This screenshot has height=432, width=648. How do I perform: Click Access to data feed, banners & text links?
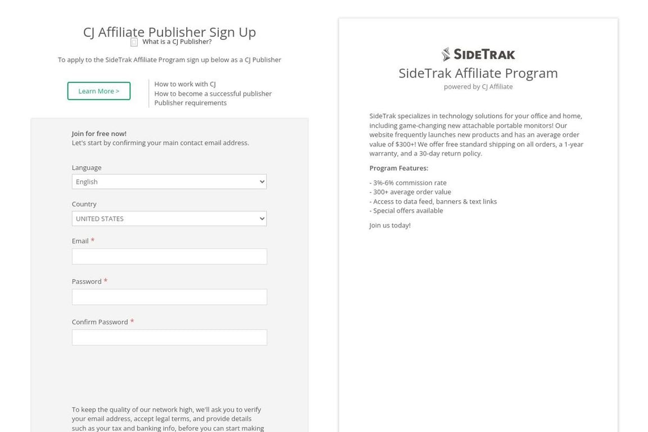[x=433, y=201]
